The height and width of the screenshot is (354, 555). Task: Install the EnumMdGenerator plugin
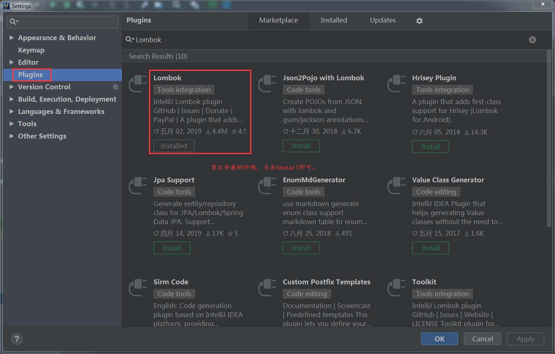301,248
